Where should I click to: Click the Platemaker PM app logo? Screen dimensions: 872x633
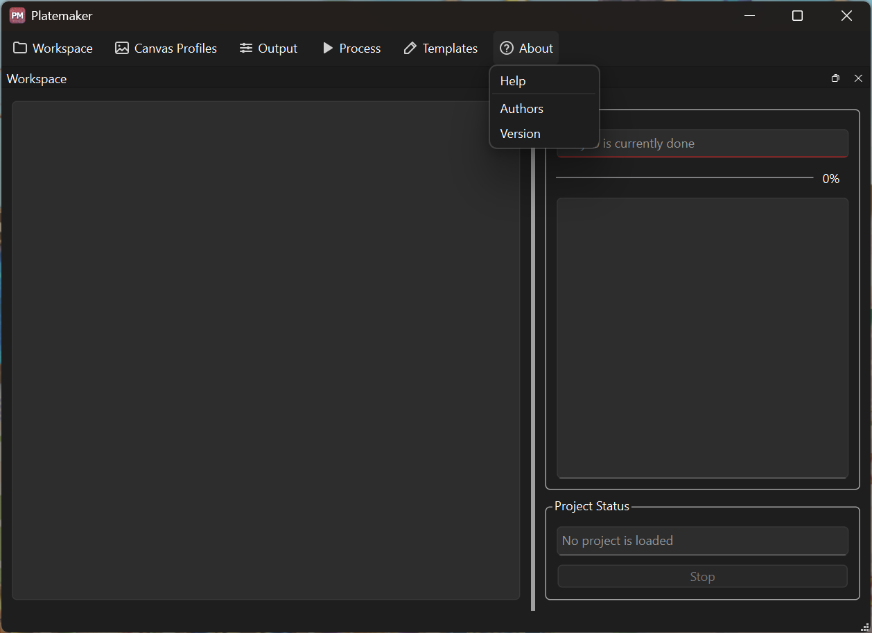point(17,15)
